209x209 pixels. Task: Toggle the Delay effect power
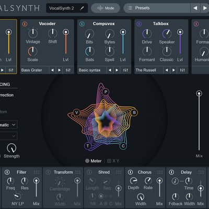pyautogui.click(x=171, y=172)
